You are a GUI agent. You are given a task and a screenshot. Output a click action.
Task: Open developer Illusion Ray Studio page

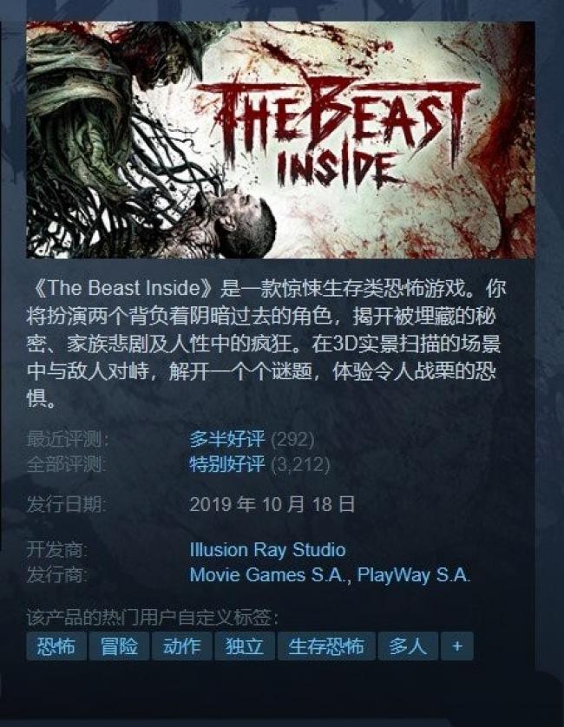click(267, 550)
